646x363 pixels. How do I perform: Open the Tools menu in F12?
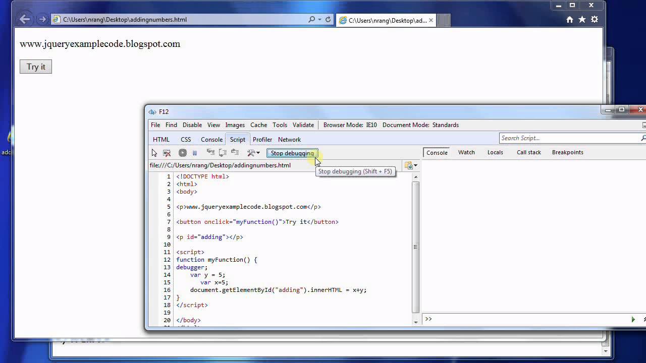click(280, 125)
